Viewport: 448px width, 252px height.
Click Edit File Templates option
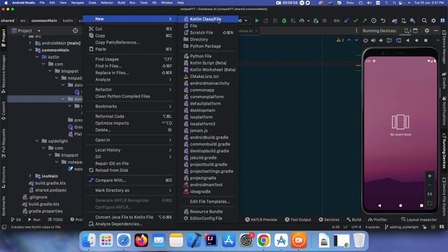(x=209, y=202)
